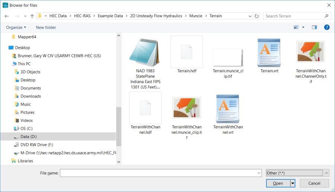Navigate to HEC Data in path
This screenshot has width=335, height=192.
(x=58, y=16)
